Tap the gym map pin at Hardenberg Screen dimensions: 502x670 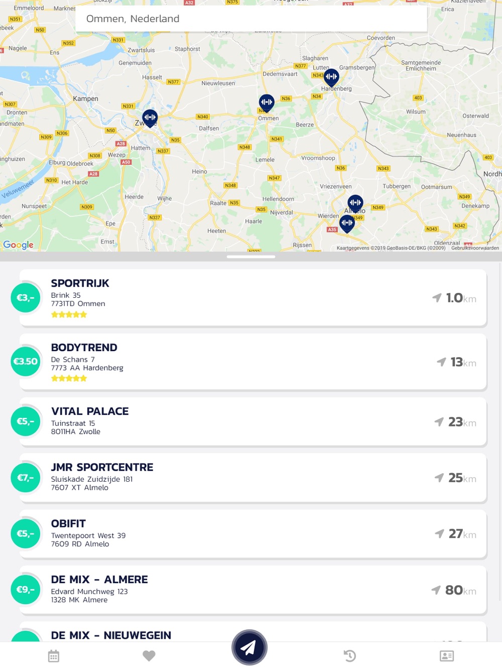(331, 77)
